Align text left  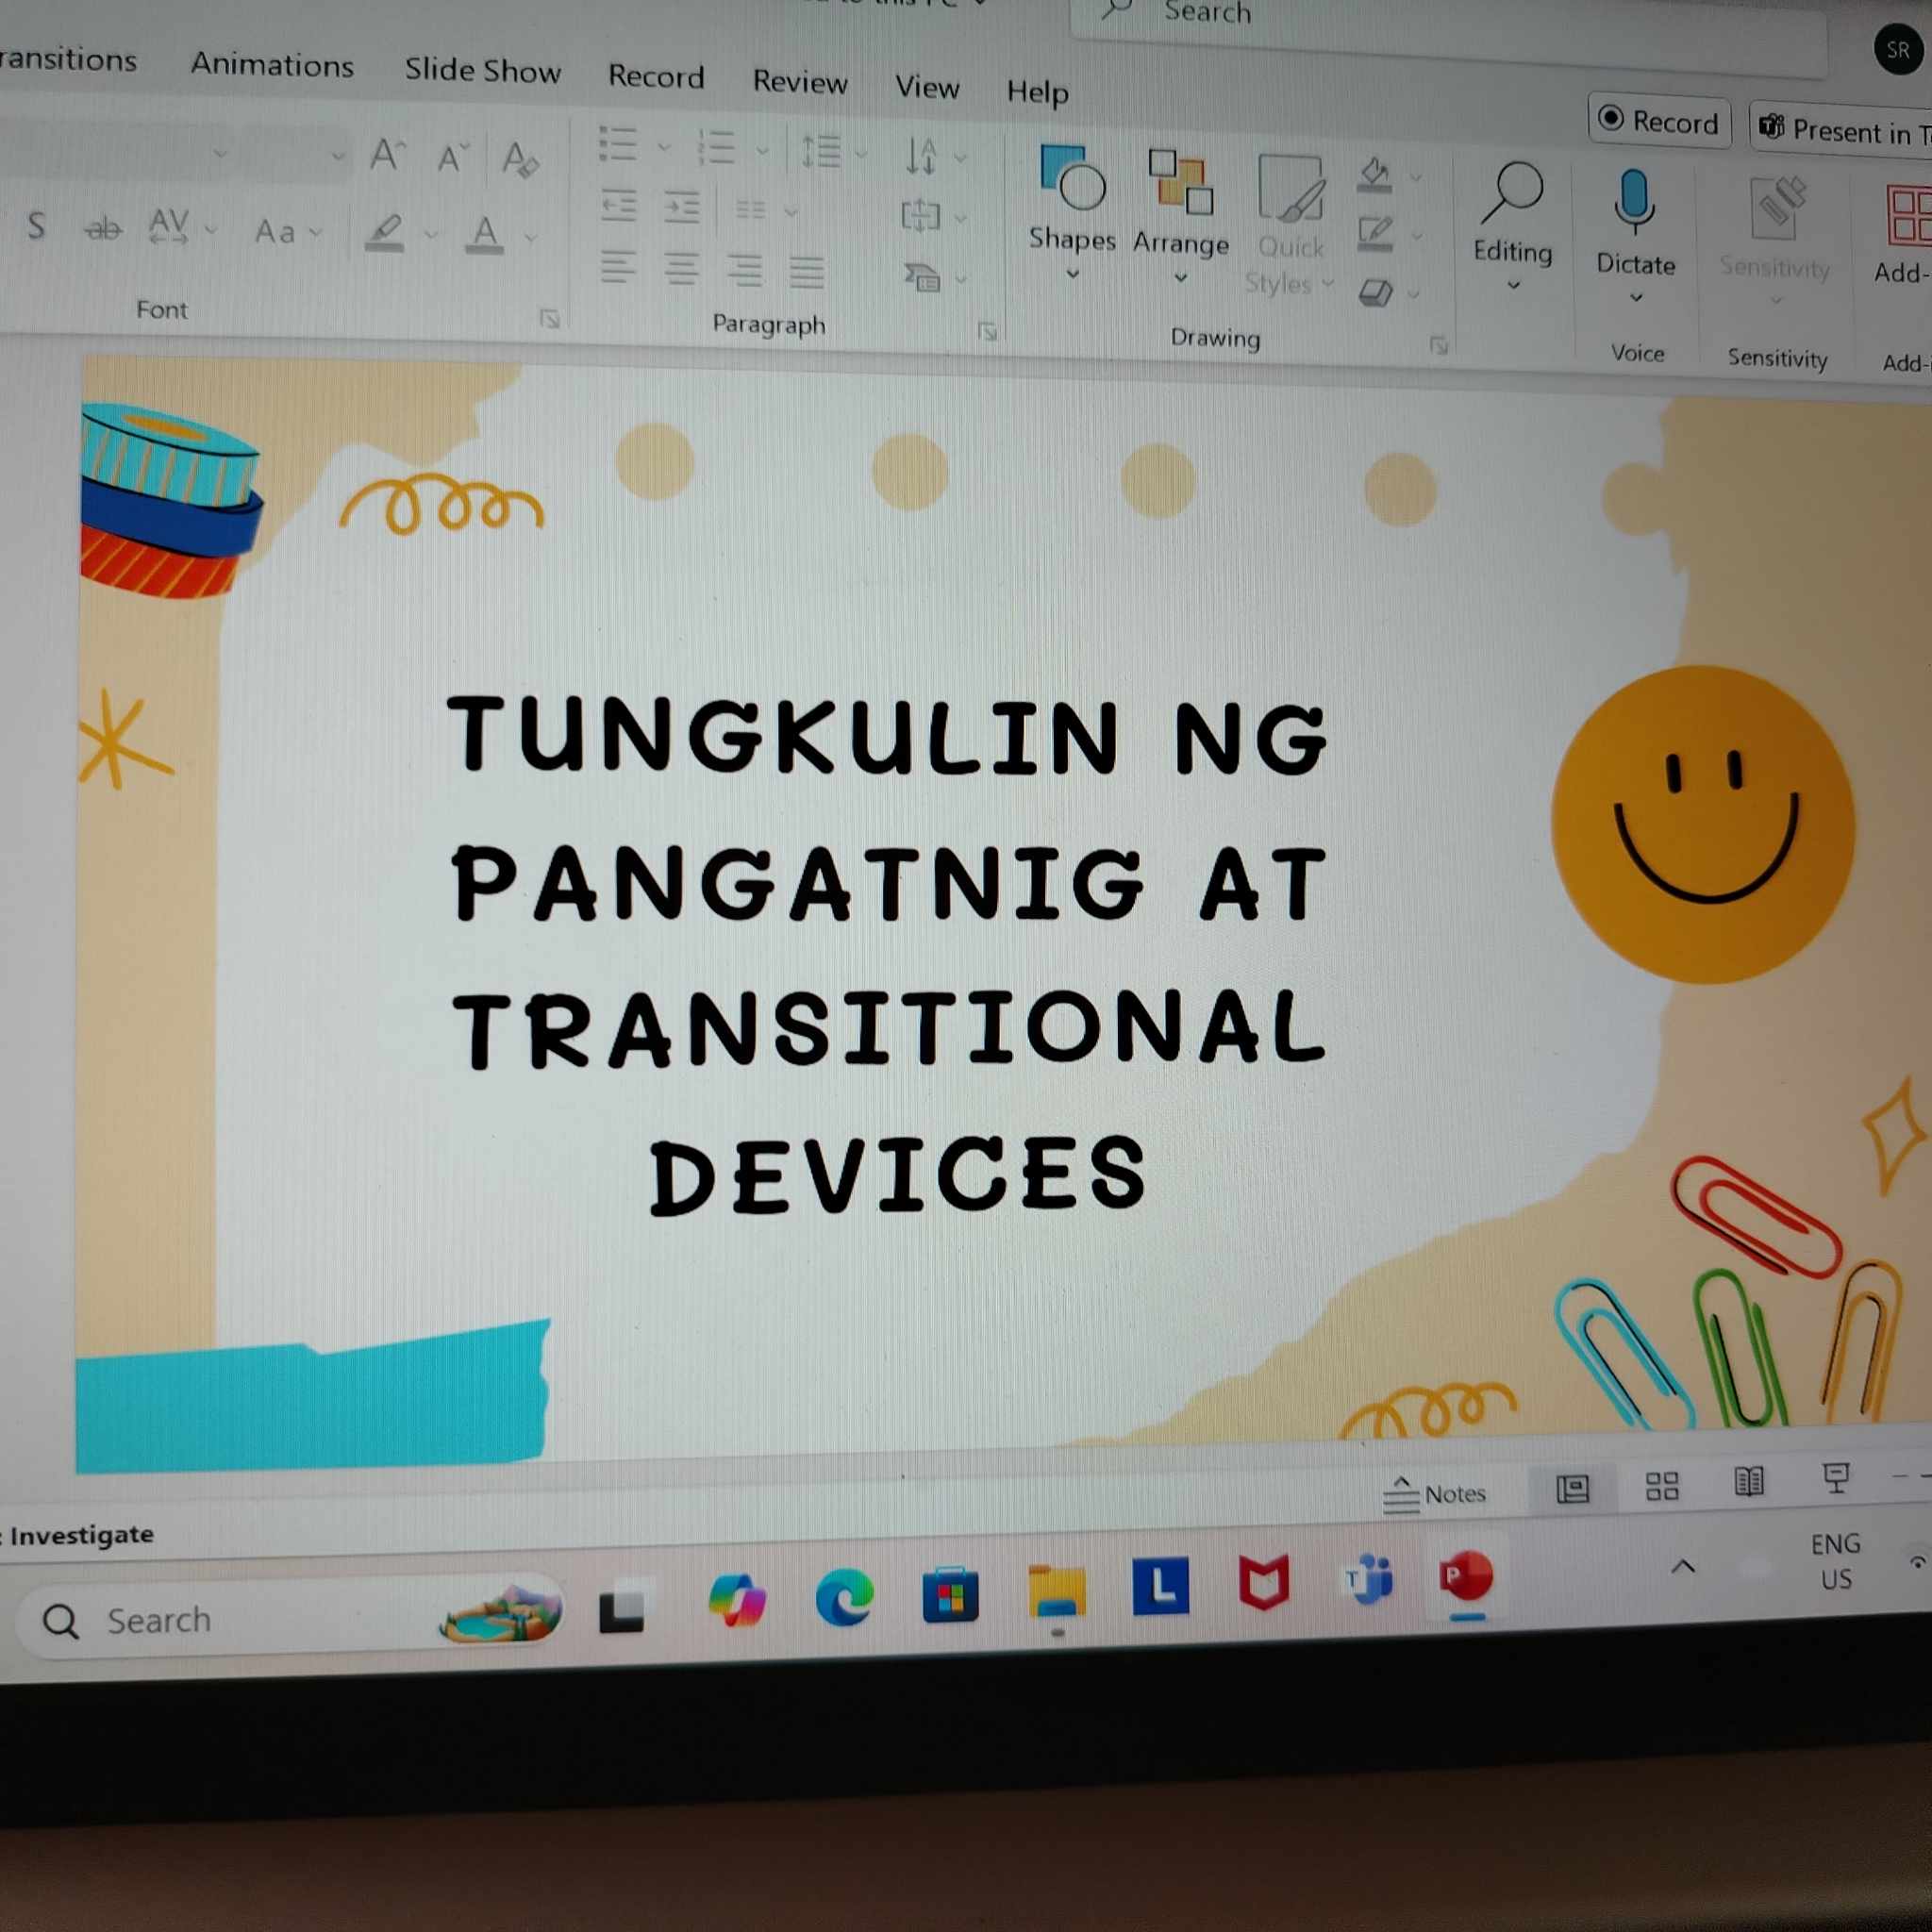[x=618, y=269]
